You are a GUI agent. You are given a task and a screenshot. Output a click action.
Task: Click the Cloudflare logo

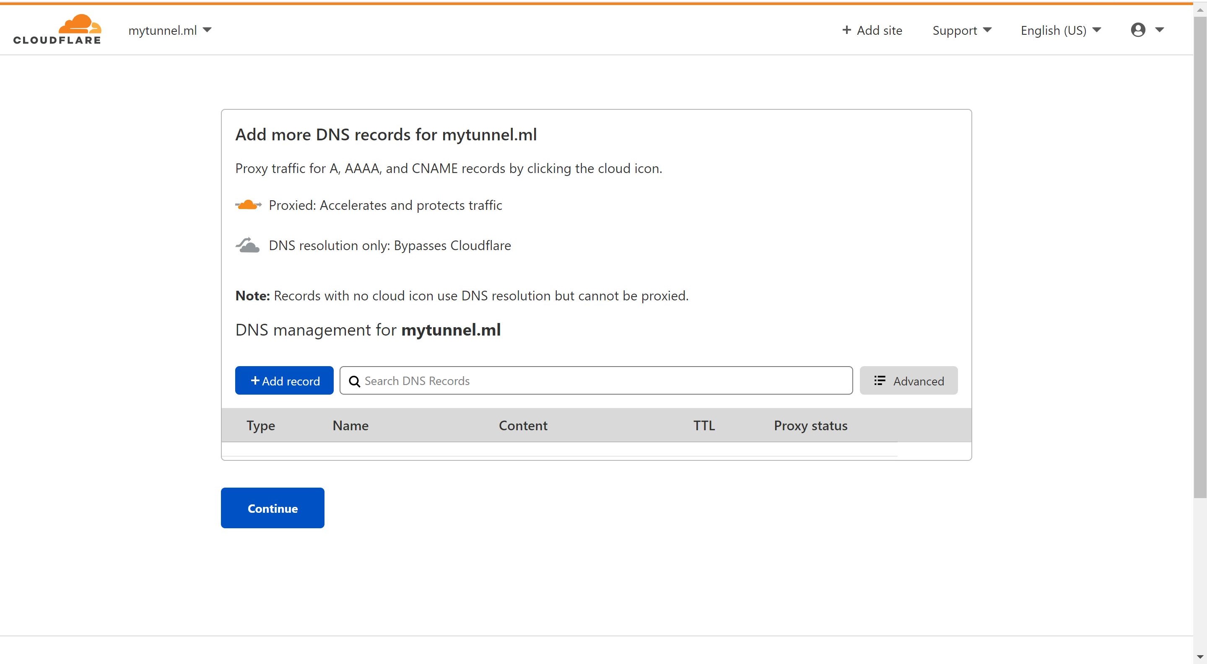point(57,29)
